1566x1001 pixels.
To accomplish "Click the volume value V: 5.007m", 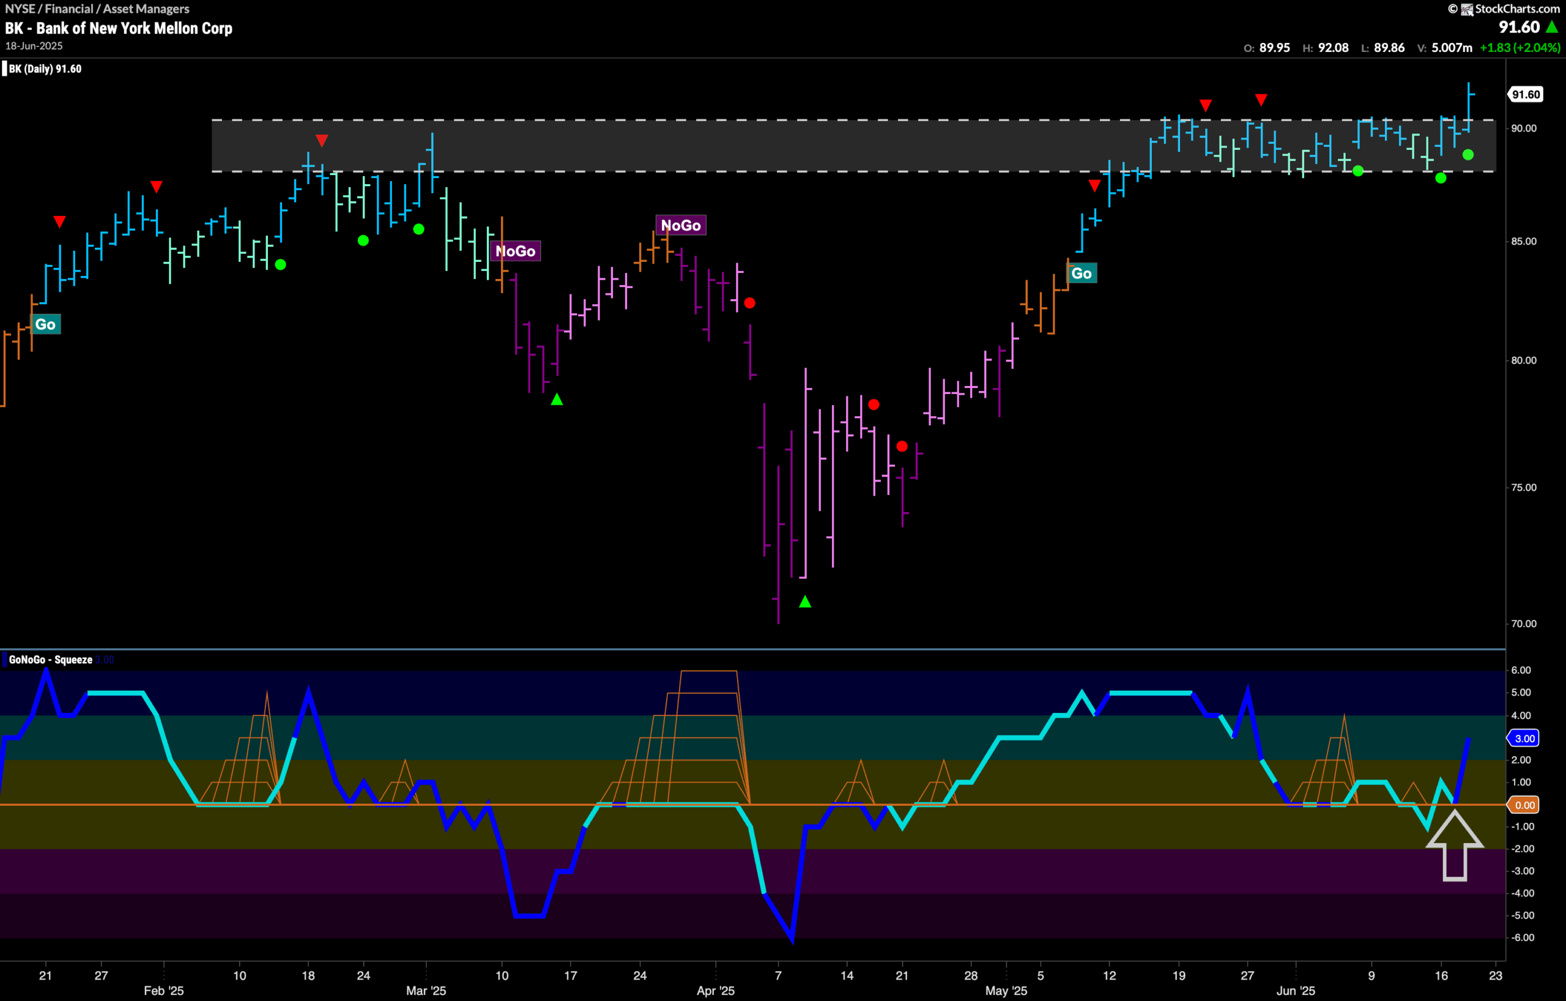I will (1444, 48).
